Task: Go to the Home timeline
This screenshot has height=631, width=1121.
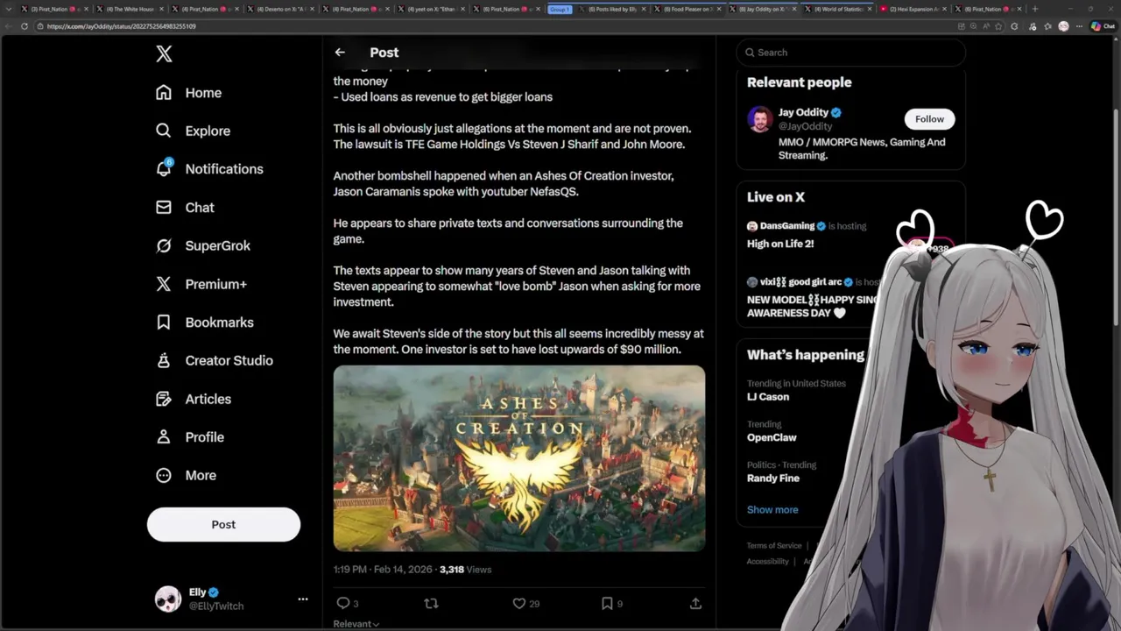Action: click(x=188, y=93)
